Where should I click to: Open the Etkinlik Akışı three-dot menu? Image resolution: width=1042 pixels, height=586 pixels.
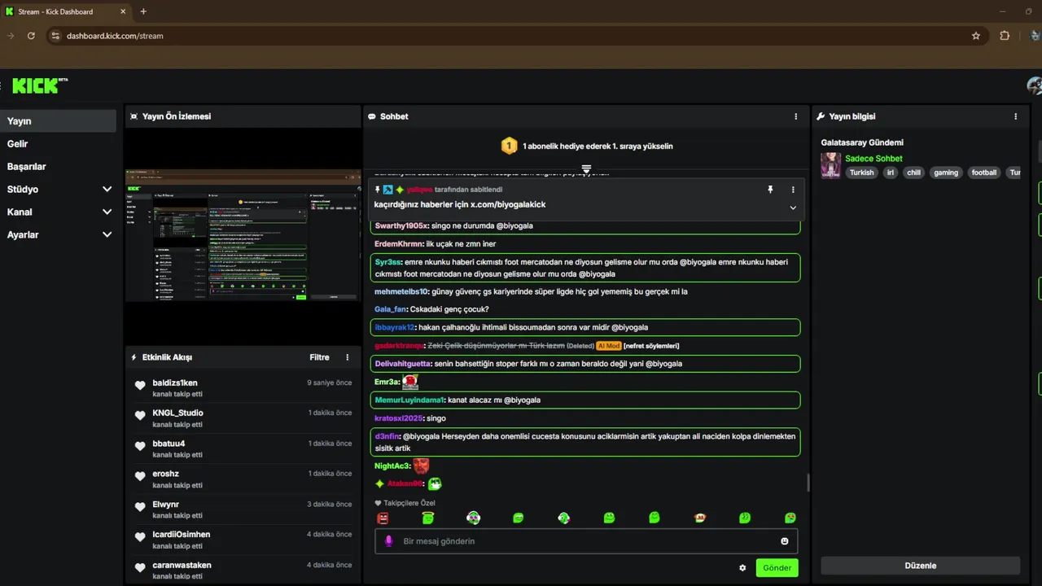(x=348, y=357)
